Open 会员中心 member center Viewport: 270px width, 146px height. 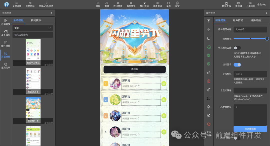point(262,4)
